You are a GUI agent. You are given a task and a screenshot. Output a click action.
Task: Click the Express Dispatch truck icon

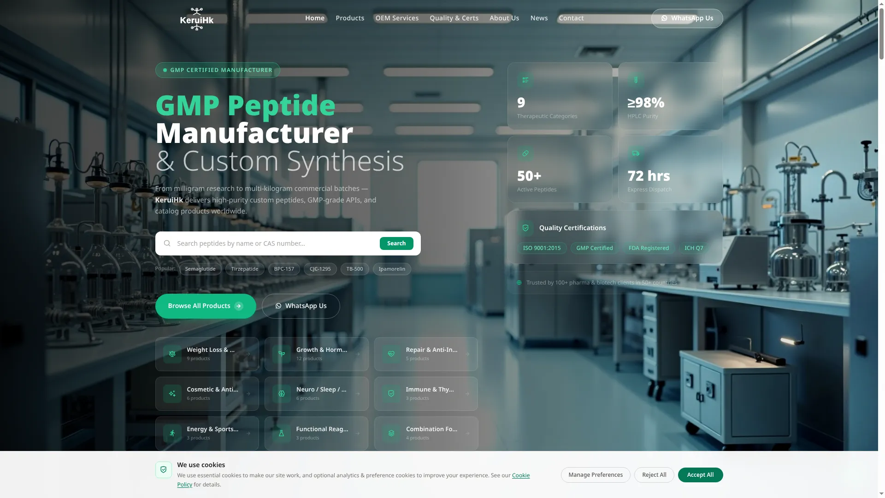point(636,154)
